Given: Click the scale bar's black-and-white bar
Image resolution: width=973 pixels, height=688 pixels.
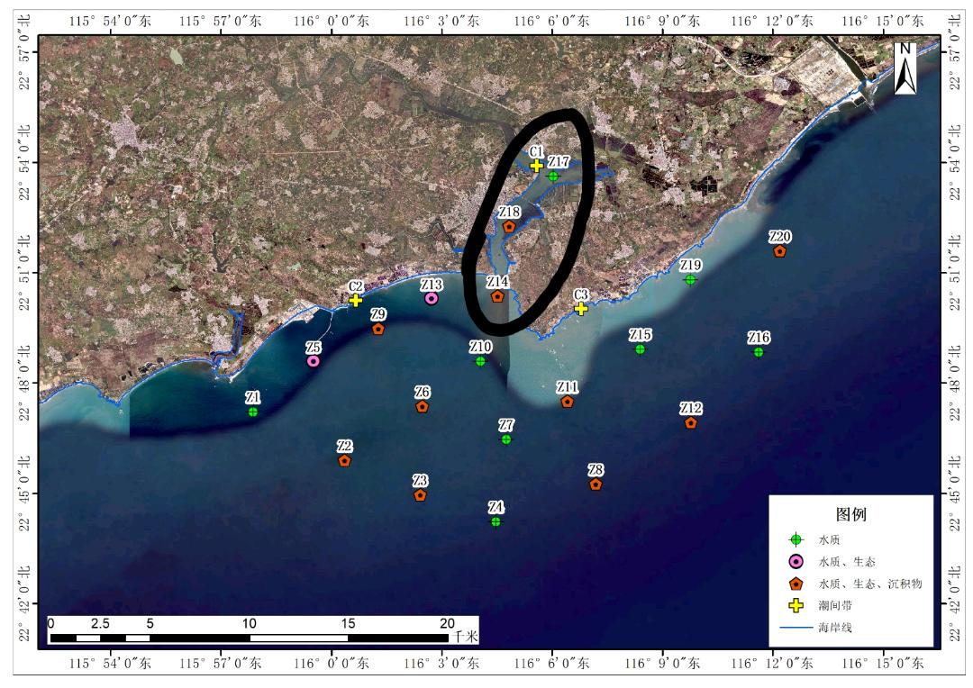Looking at the screenshot, I should click(x=249, y=638).
